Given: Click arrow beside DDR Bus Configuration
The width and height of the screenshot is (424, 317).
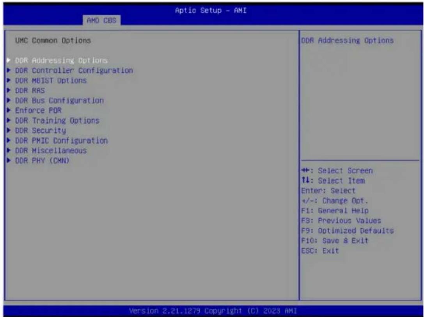Looking at the screenshot, I should click(x=9, y=100).
